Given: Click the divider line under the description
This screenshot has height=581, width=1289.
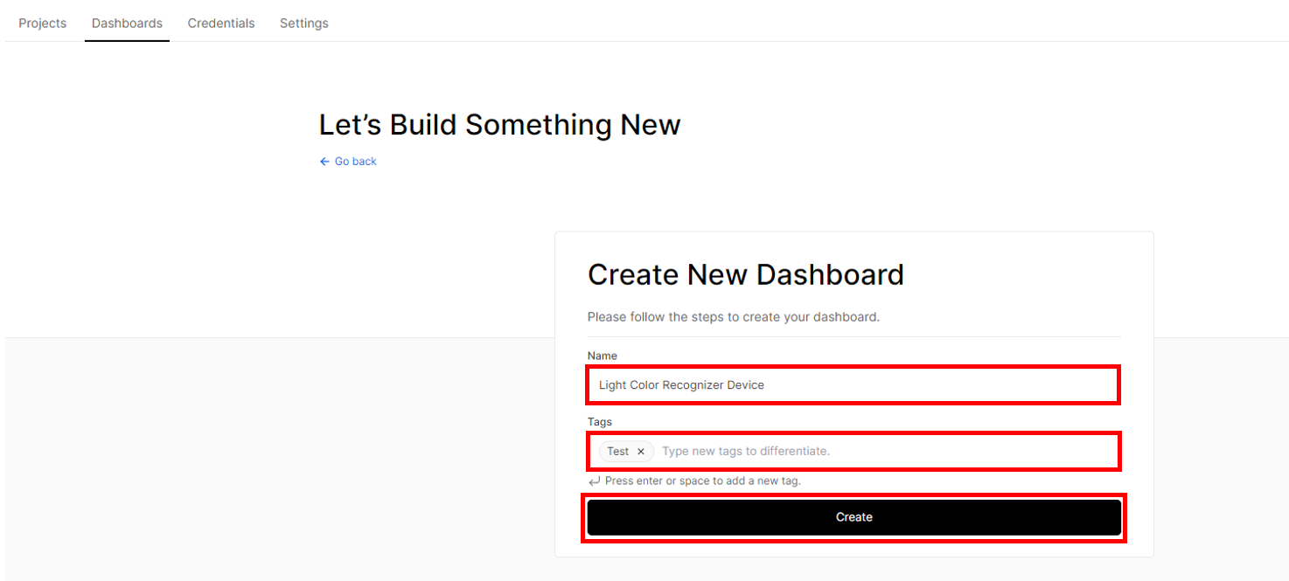Looking at the screenshot, I should (854, 337).
